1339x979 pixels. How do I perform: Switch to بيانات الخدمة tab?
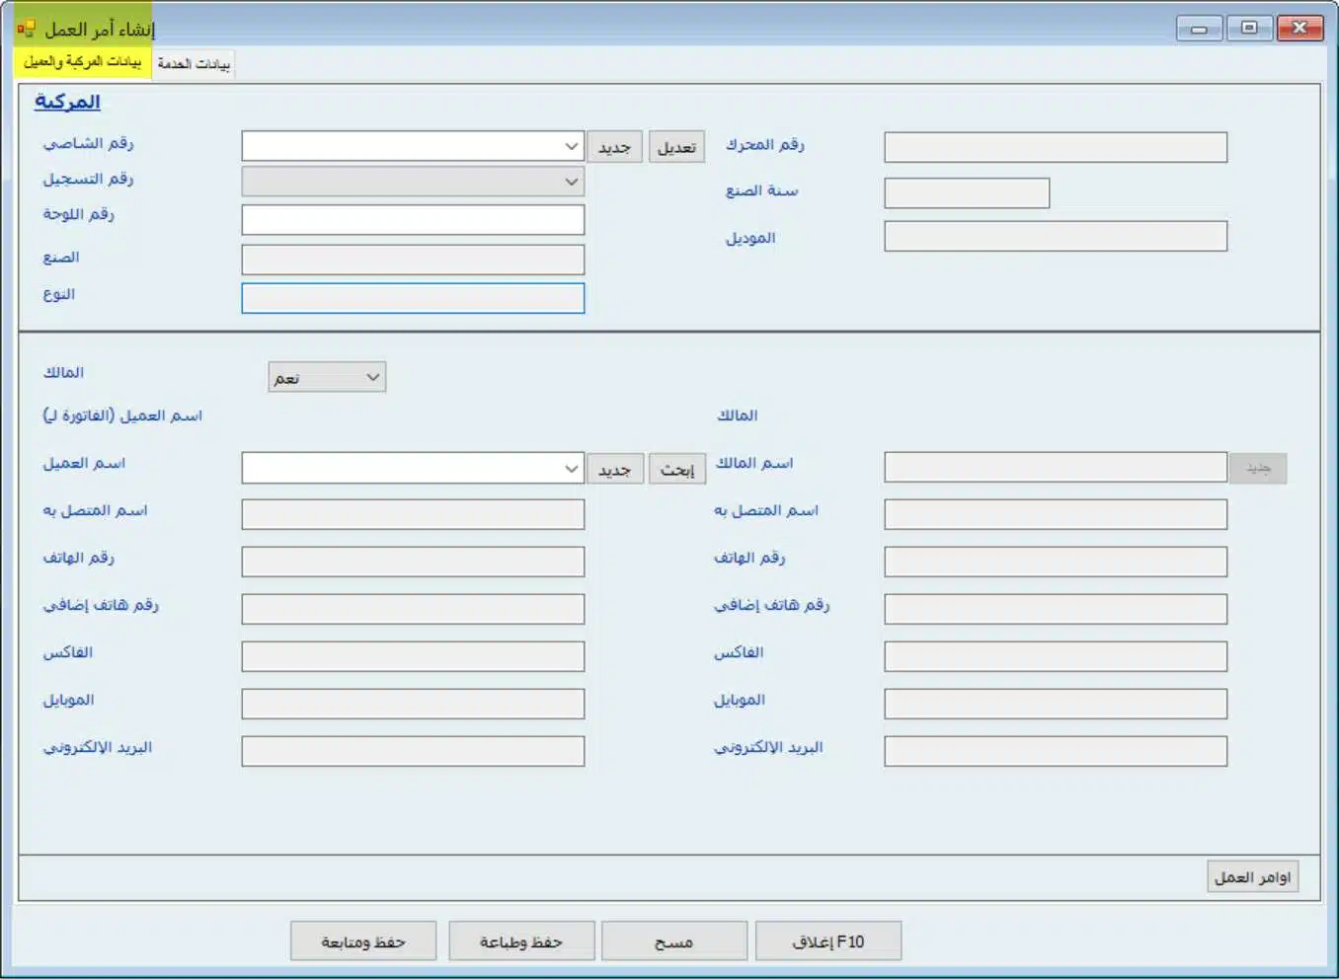point(194,64)
